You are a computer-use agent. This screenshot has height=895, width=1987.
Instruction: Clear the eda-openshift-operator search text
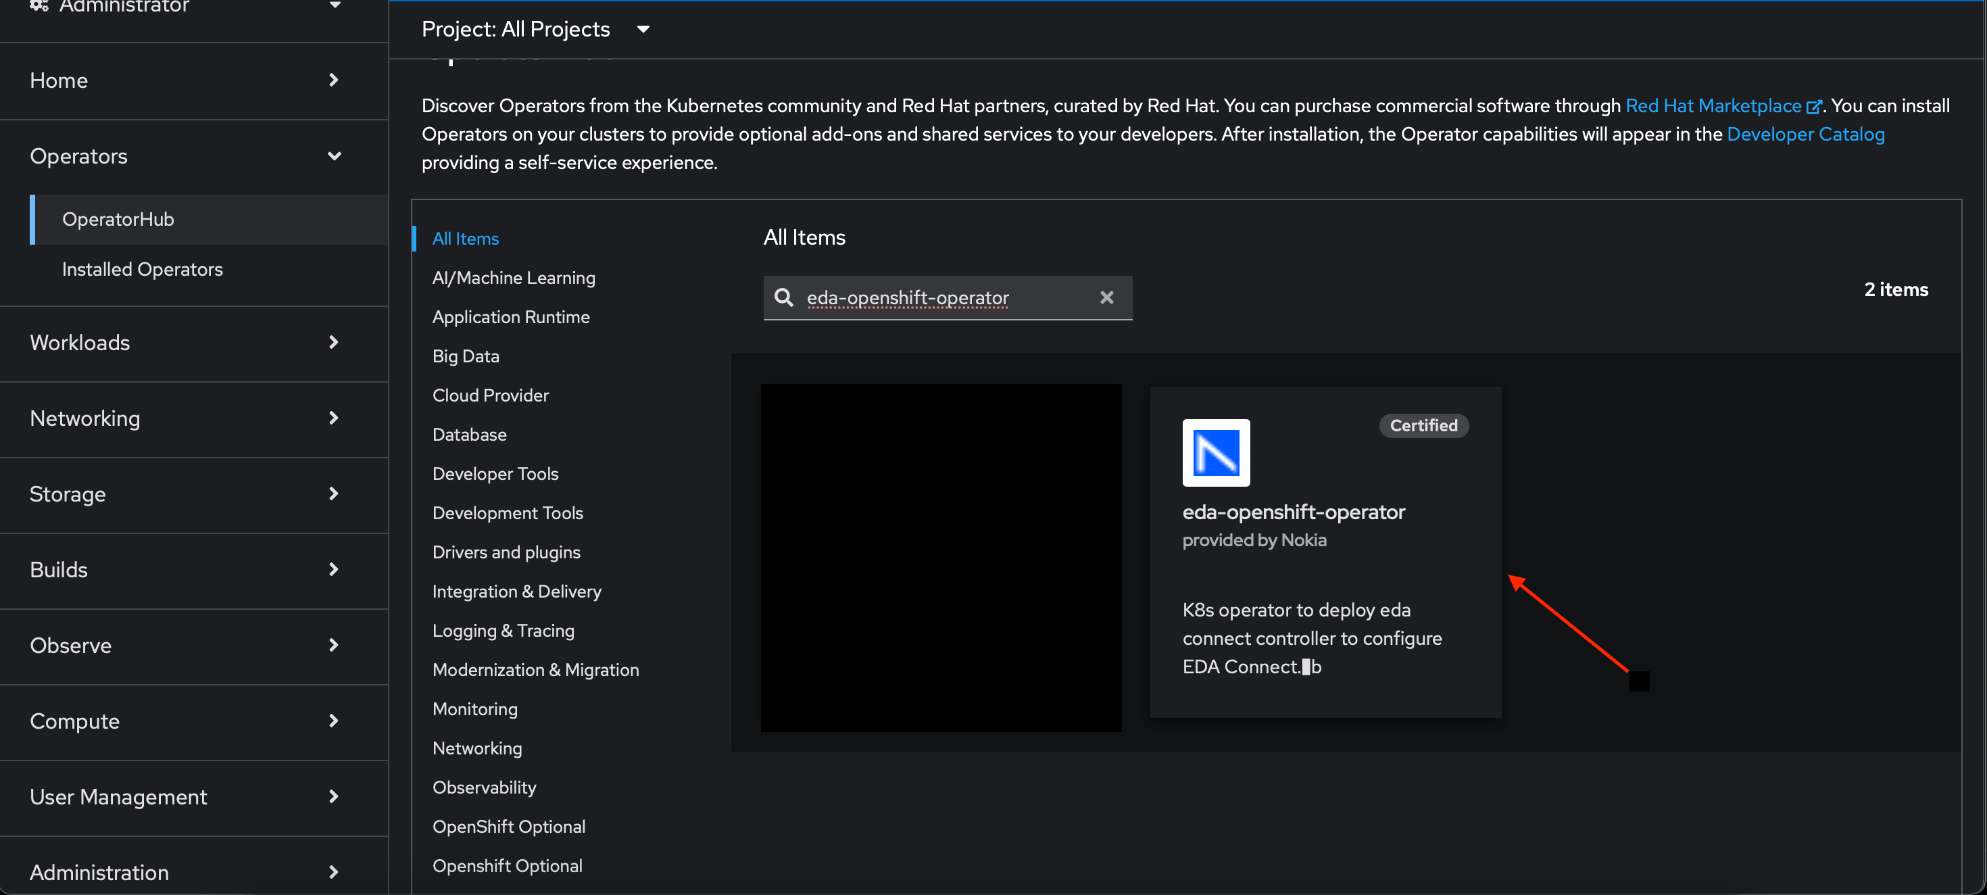[1107, 298]
